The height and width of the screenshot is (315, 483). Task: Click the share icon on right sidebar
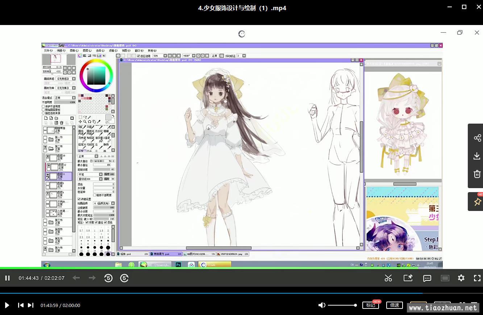(477, 138)
